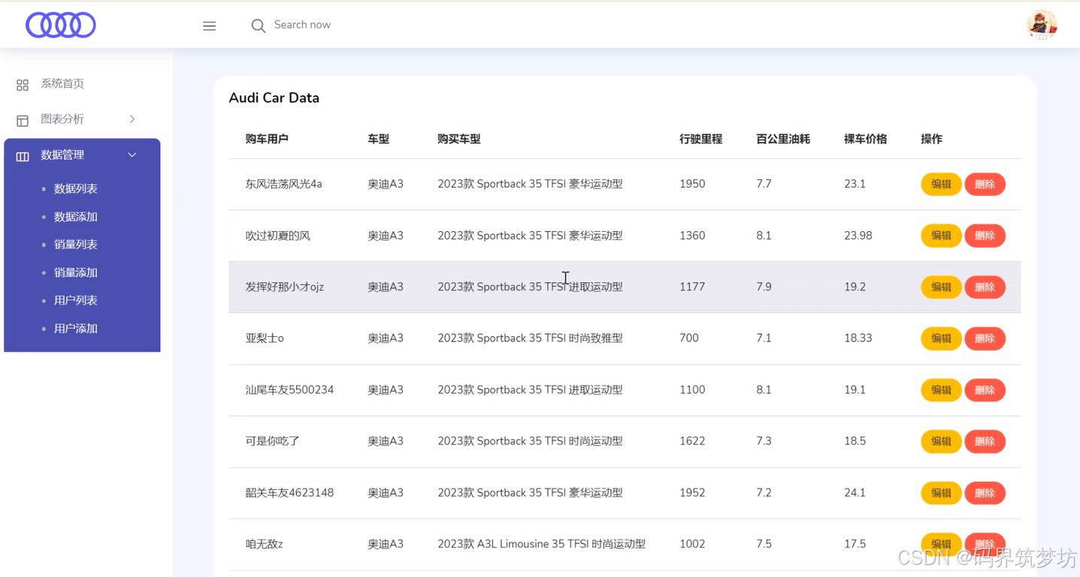Click price value 24.1
The height and width of the screenshot is (577, 1080).
pos(855,493)
